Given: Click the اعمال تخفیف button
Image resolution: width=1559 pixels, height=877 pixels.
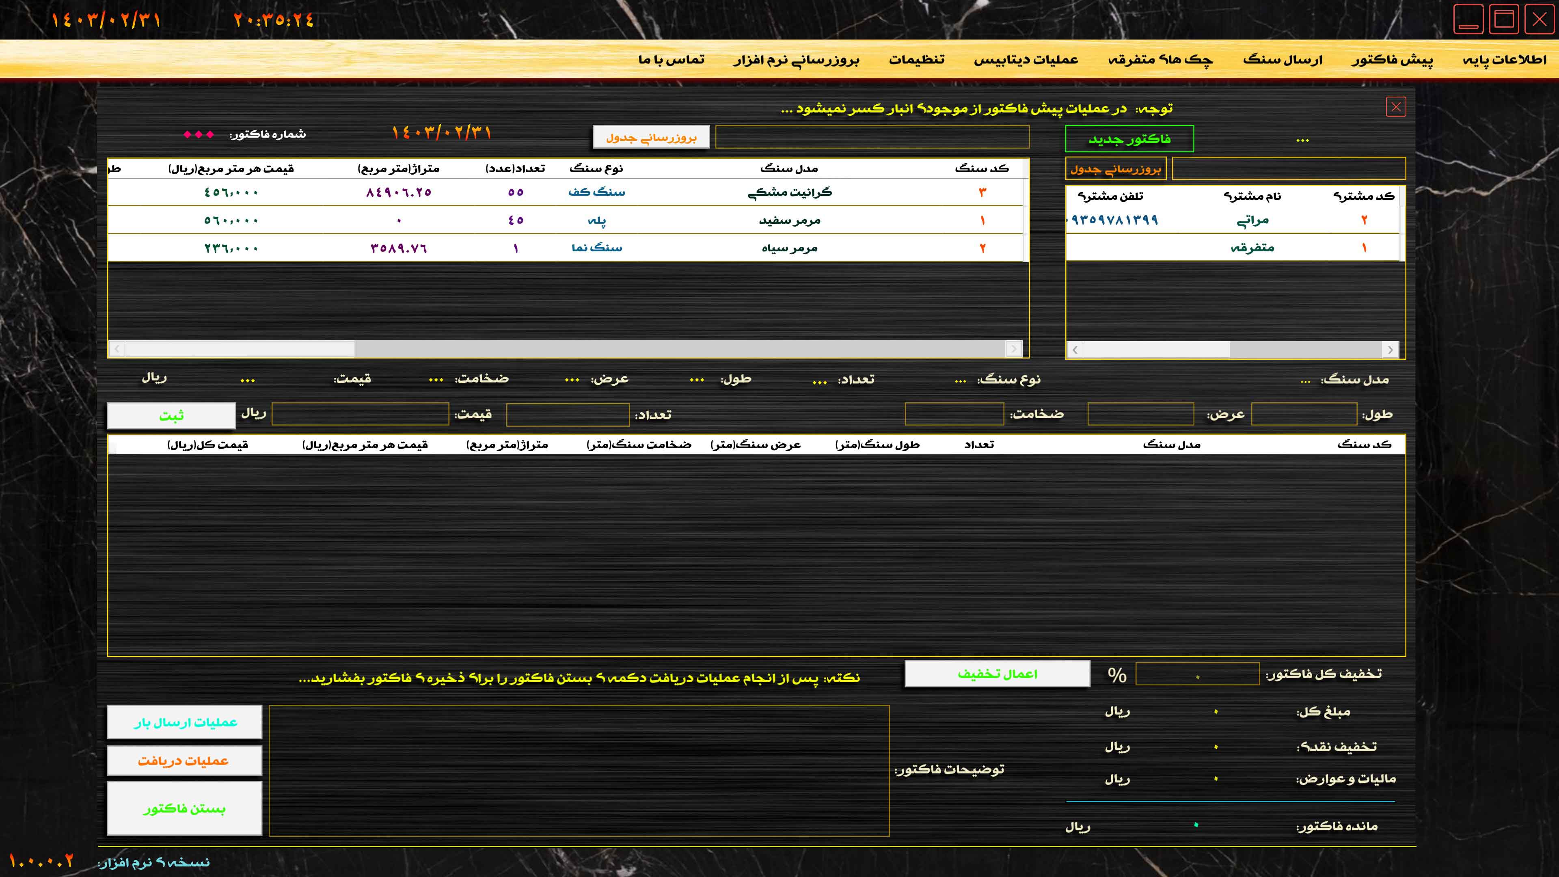Looking at the screenshot, I should coord(997,674).
